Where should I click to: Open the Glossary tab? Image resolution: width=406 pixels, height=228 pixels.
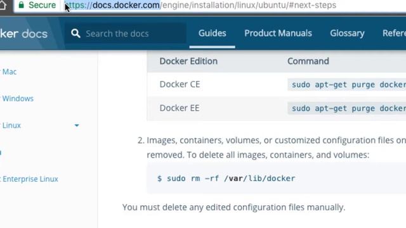347,34
